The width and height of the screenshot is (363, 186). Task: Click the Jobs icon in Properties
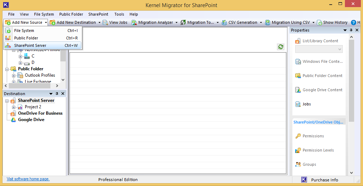point(298,104)
